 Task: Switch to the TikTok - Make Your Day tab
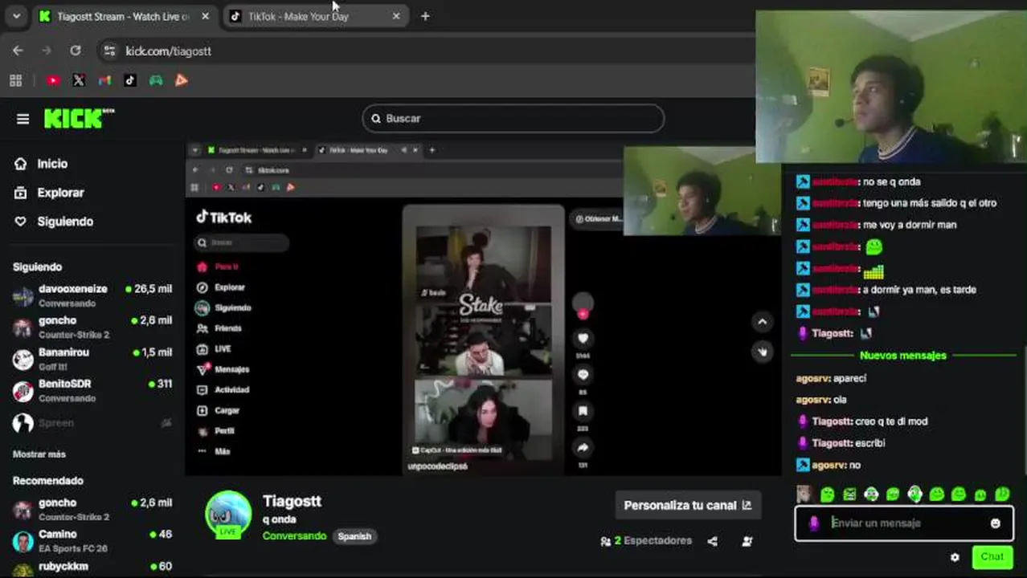[315, 16]
